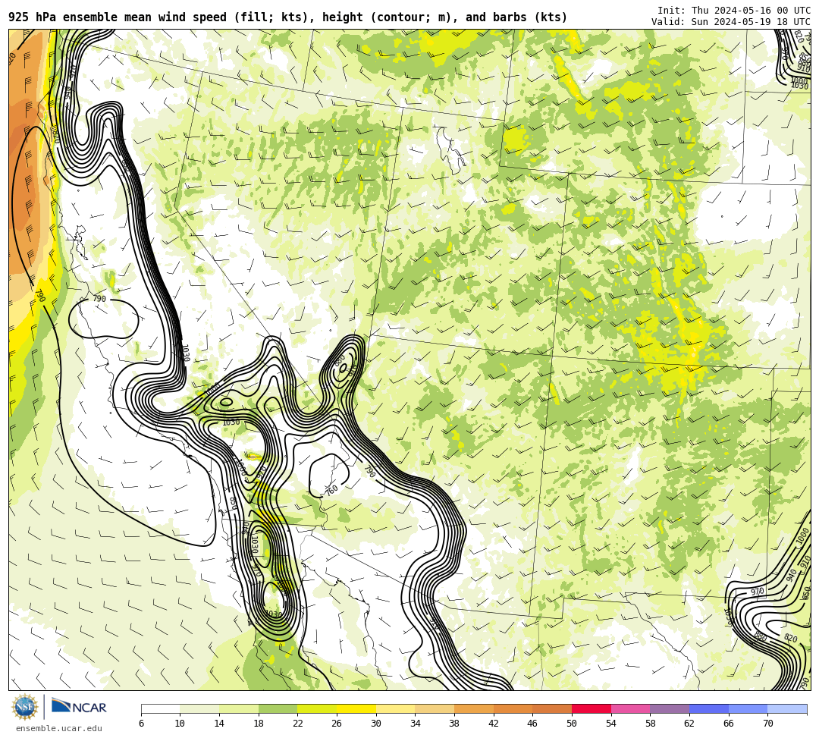Select the yellow 26-30 kts legend swatch

point(356,708)
